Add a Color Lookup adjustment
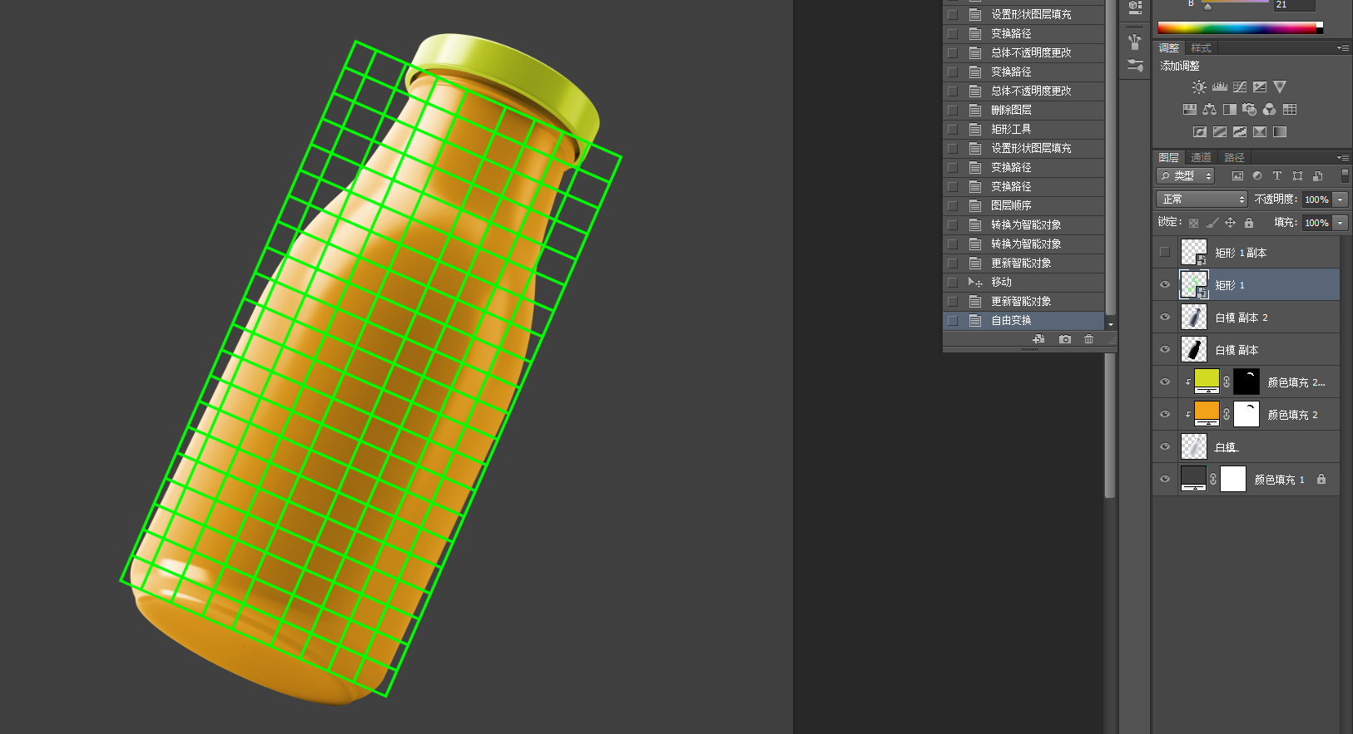 pyautogui.click(x=1290, y=109)
